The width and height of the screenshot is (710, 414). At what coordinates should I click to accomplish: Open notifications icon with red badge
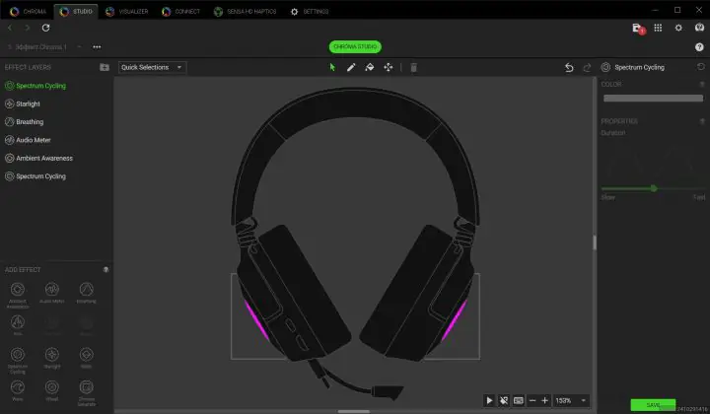tap(638, 29)
